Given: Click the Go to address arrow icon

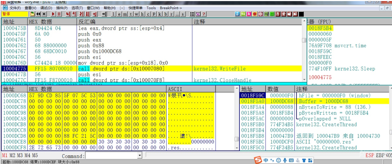Looking at the screenshot, I should [x=104, y=14].
